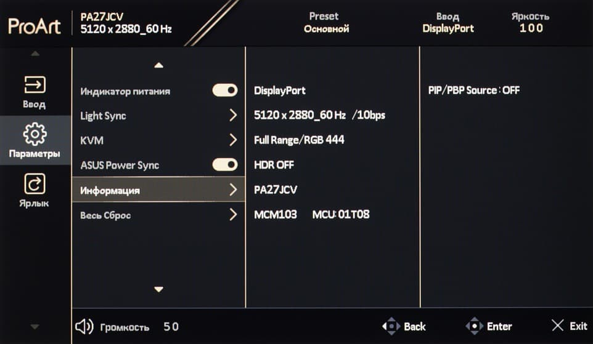Expand the Light Sync submenu chevron
This screenshot has width=593, height=344.
click(233, 116)
